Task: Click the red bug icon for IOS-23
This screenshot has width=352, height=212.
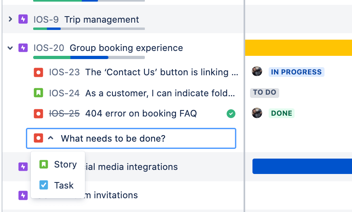Action: pyautogui.click(x=38, y=72)
